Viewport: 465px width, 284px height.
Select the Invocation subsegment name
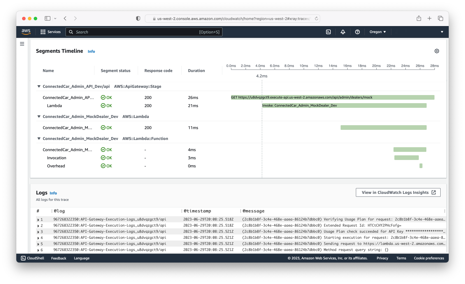point(57,158)
